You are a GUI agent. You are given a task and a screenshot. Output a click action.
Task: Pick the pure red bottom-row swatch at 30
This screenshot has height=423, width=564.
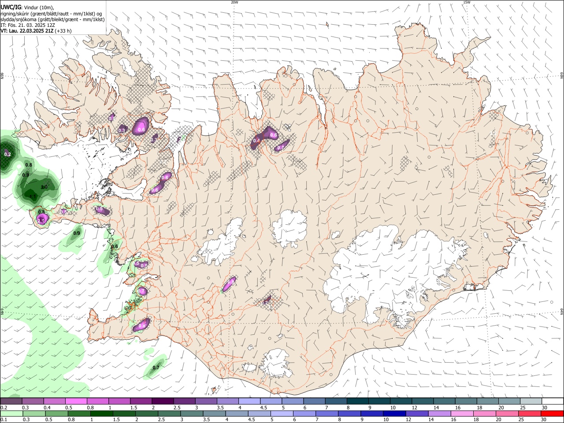click(553, 413)
